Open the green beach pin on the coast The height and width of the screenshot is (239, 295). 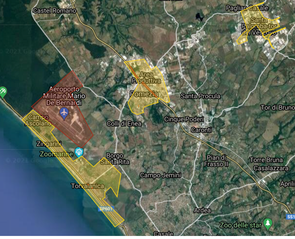click(x=3, y=92)
